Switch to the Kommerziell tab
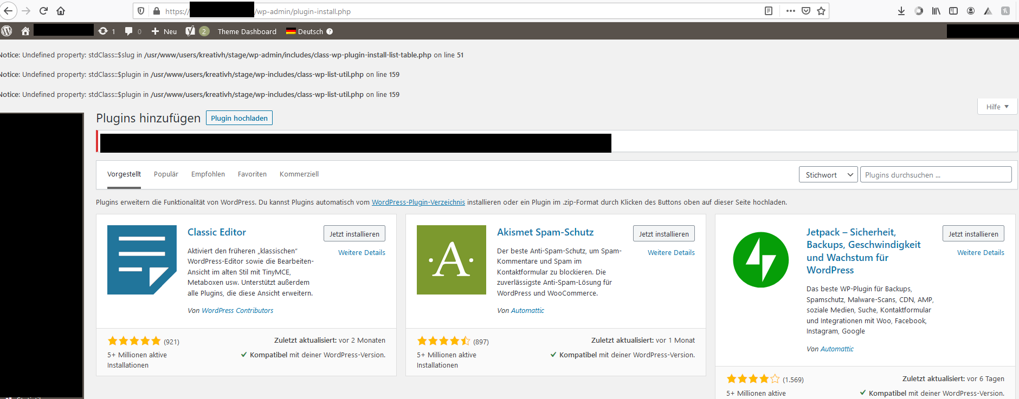 coord(299,174)
